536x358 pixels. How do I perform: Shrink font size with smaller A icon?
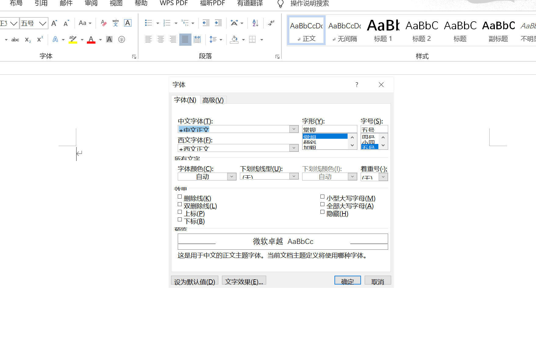pos(66,23)
